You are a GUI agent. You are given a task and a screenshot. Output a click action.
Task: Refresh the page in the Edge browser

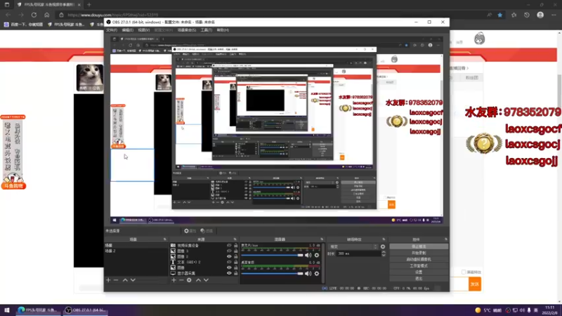coord(34,15)
